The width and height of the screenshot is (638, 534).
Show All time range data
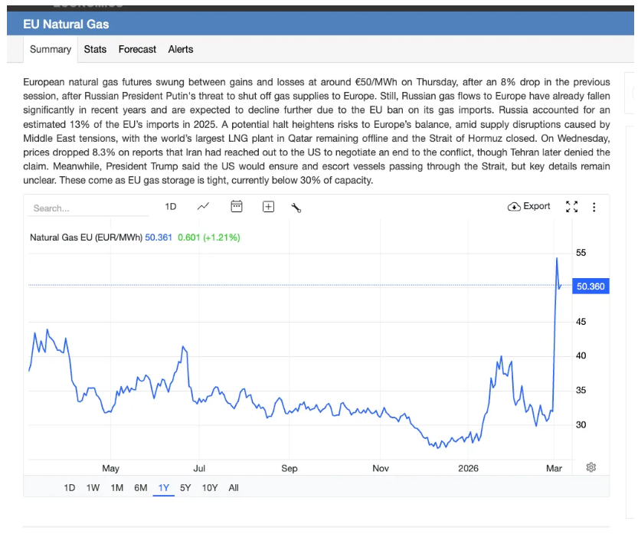click(x=234, y=487)
